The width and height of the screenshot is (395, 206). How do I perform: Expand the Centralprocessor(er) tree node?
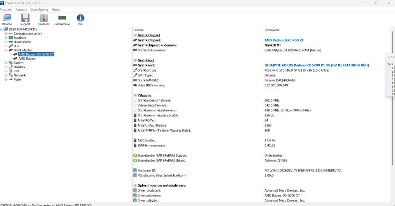pos(6,33)
